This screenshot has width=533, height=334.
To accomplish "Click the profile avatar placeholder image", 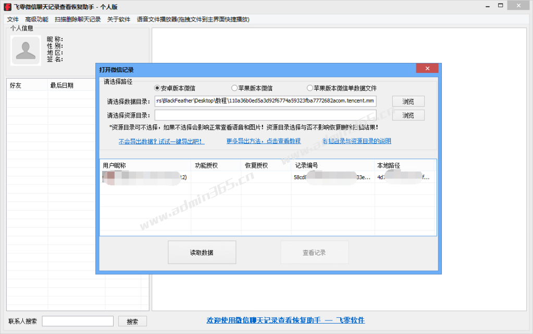I will point(26,50).
